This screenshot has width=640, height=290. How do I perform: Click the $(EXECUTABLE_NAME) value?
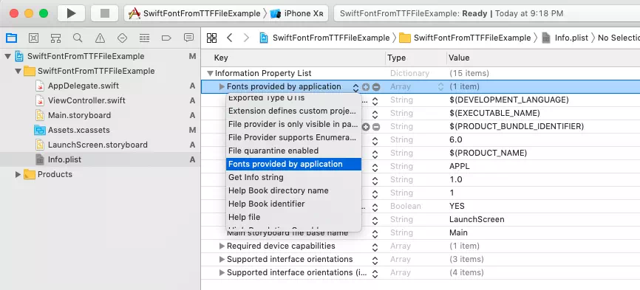[494, 113]
